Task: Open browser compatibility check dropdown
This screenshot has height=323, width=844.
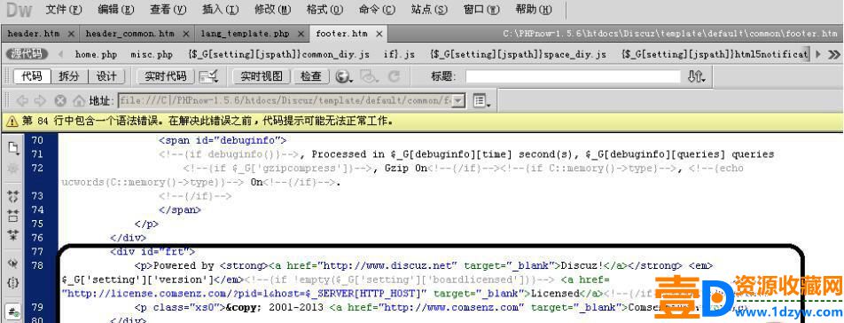Action: [x=209, y=76]
